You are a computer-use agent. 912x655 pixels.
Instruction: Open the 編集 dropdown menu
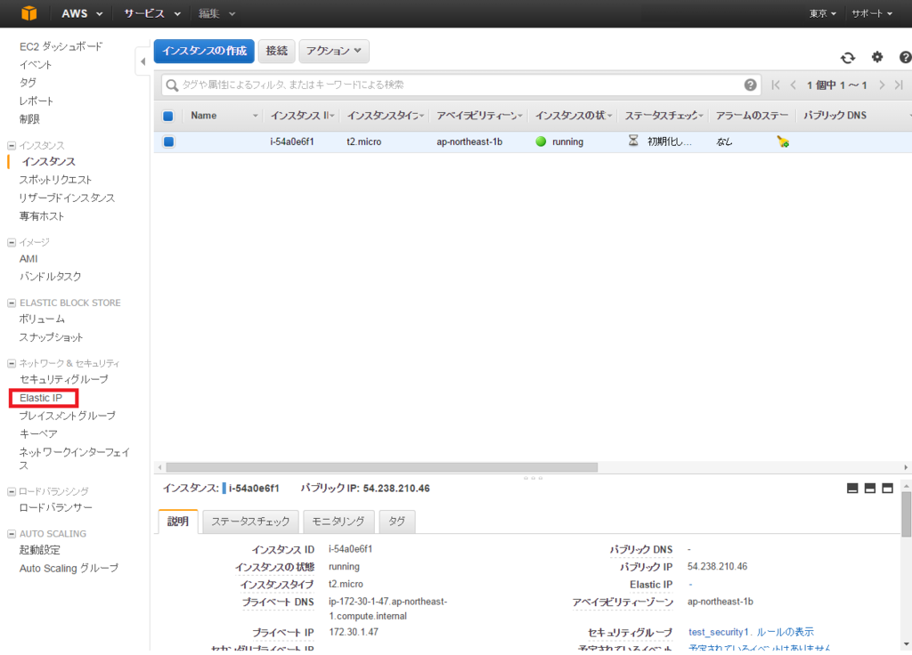coord(216,13)
